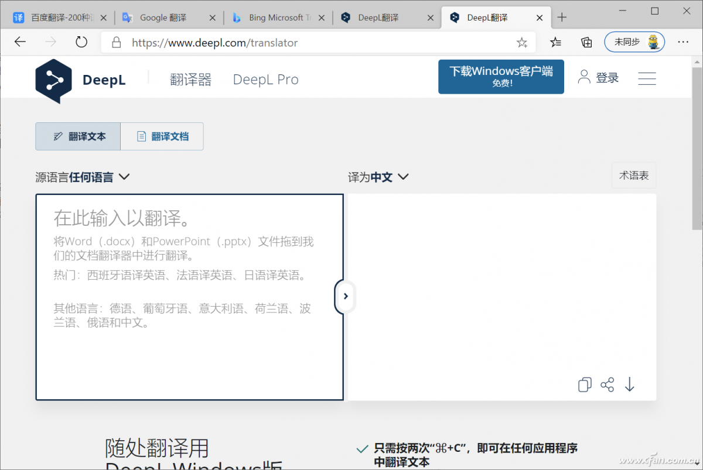Open the 翻译器 navigation link
Viewport: 703px width, 470px height.
[190, 80]
